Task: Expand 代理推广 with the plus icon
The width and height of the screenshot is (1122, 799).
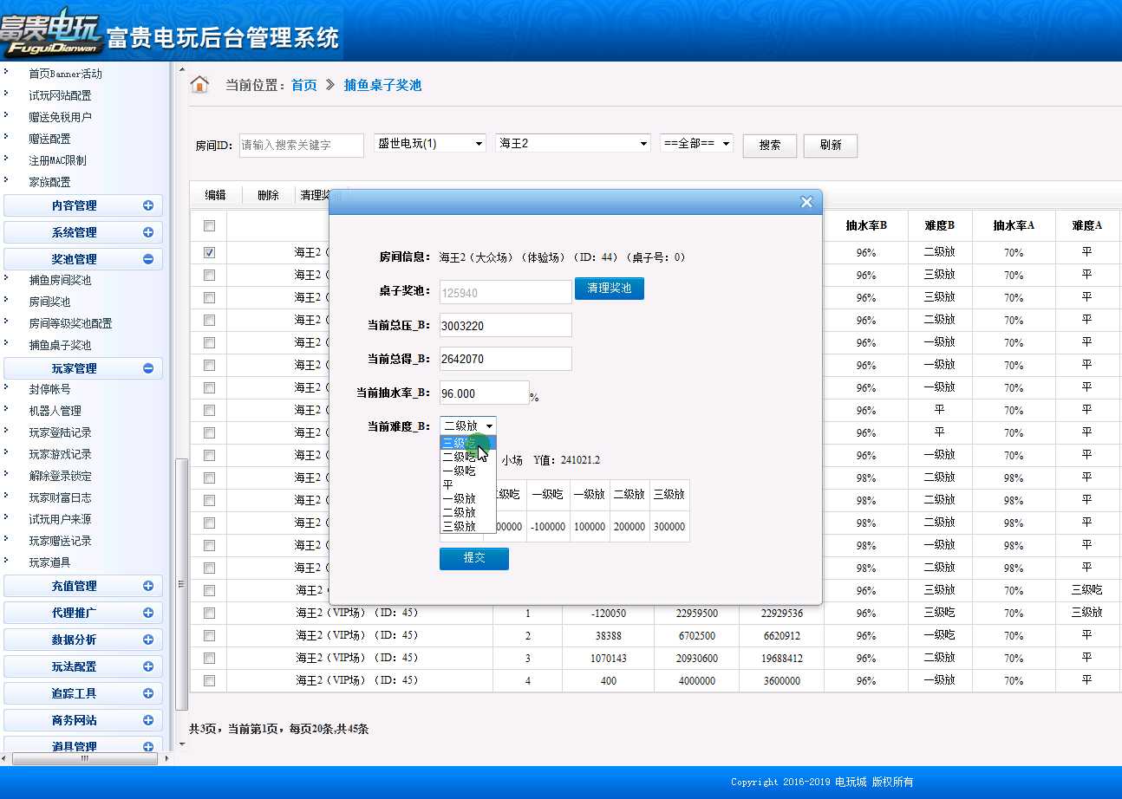Action: (148, 613)
